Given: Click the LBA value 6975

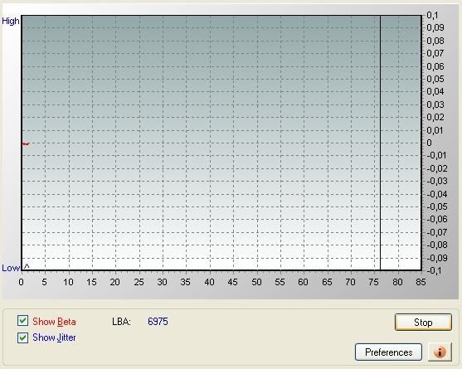Looking at the screenshot, I should tap(158, 321).
